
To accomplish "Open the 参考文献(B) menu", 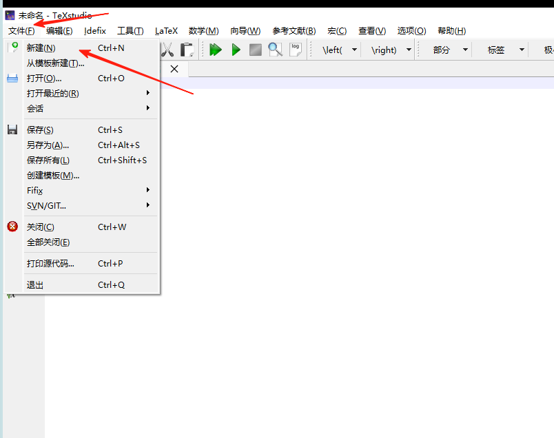I will click(294, 31).
